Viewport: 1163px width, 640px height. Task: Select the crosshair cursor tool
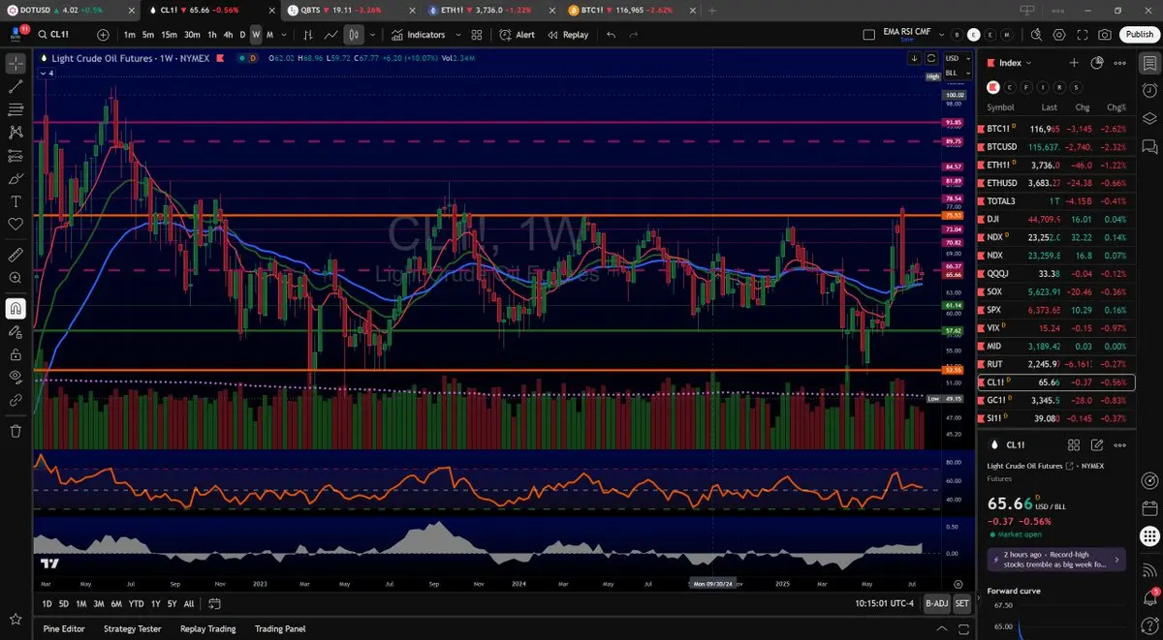click(16, 64)
